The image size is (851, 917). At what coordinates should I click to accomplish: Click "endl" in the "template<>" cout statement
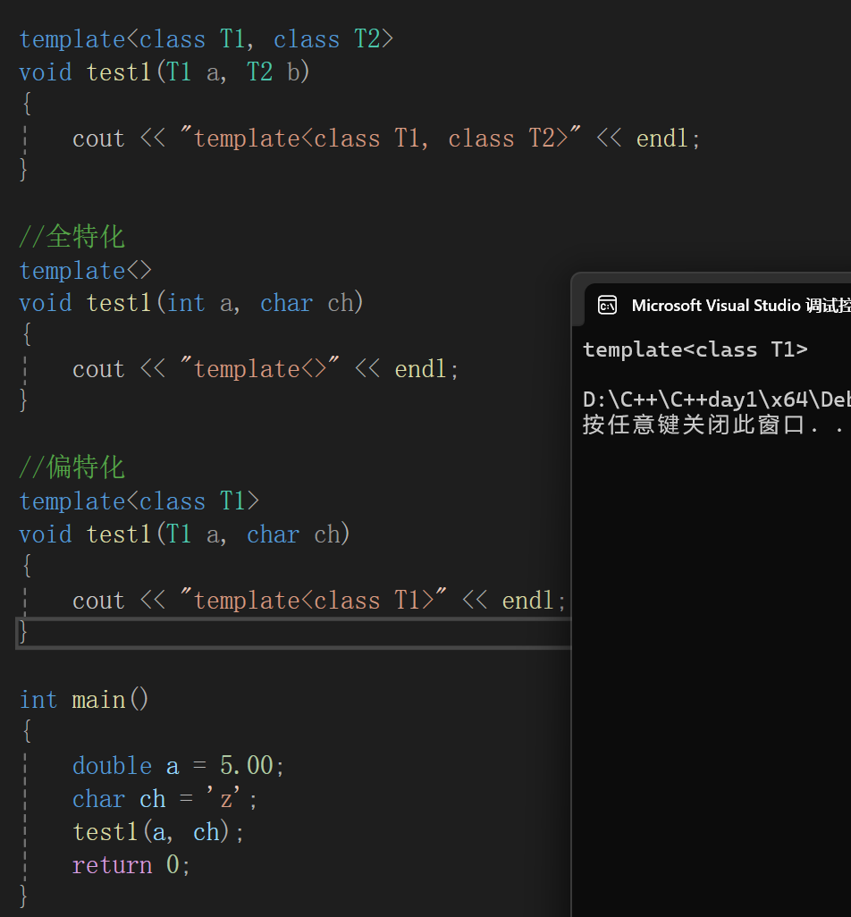tap(420, 369)
